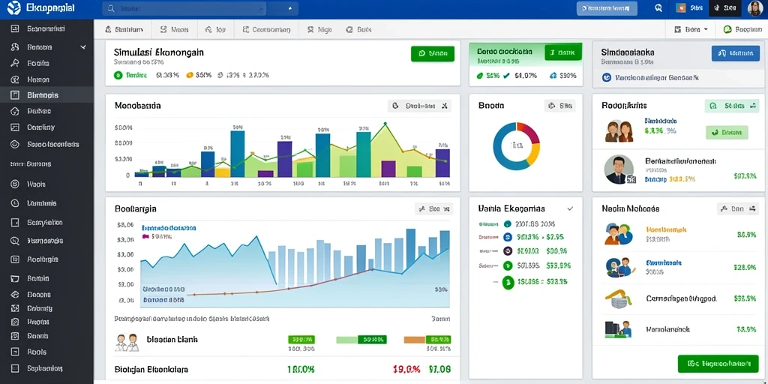
Task: Click the QR code icon on the man's portrait
Action: (630, 180)
